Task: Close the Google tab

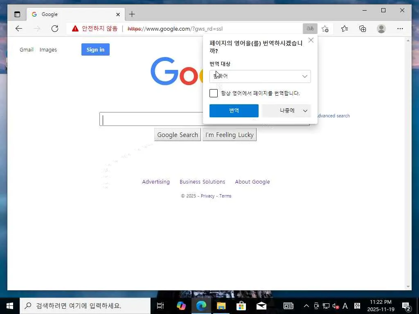Action: [x=118, y=14]
